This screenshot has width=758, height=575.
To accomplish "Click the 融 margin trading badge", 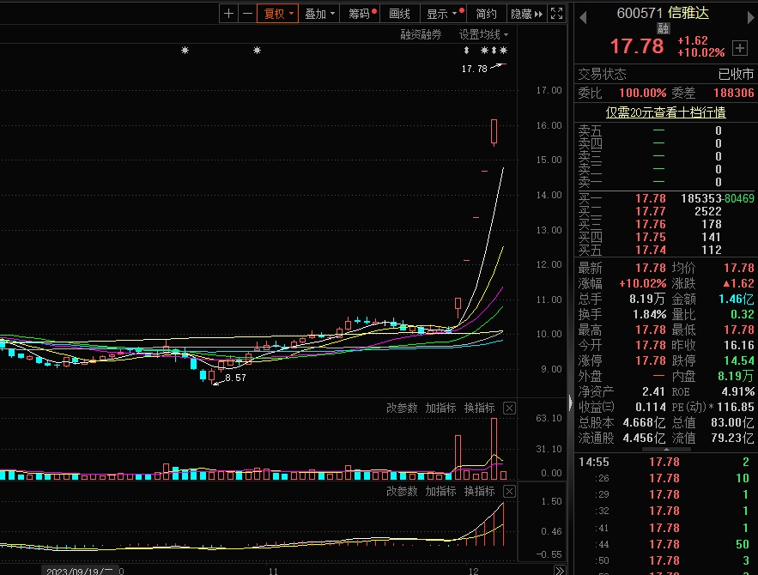I will [x=662, y=28].
